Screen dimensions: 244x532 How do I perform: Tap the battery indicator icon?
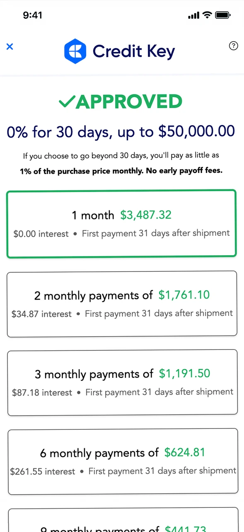222,15
